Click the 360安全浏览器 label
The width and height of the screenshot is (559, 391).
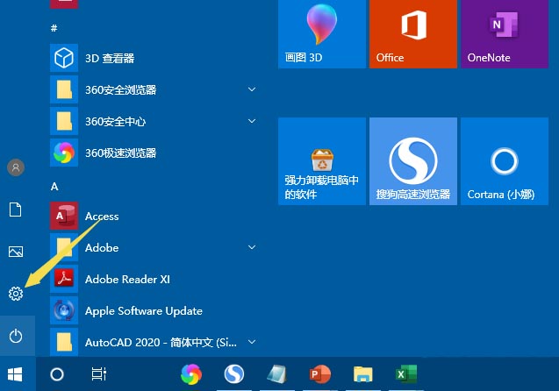click(x=121, y=89)
